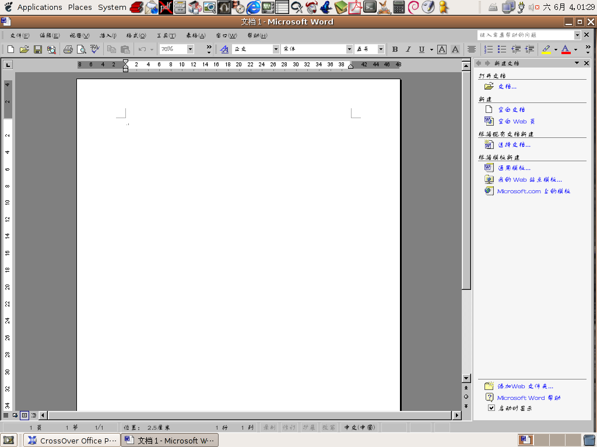Image resolution: width=597 pixels, height=447 pixels.
Task: Open the 格式(O) menu
Action: pyautogui.click(x=136, y=36)
